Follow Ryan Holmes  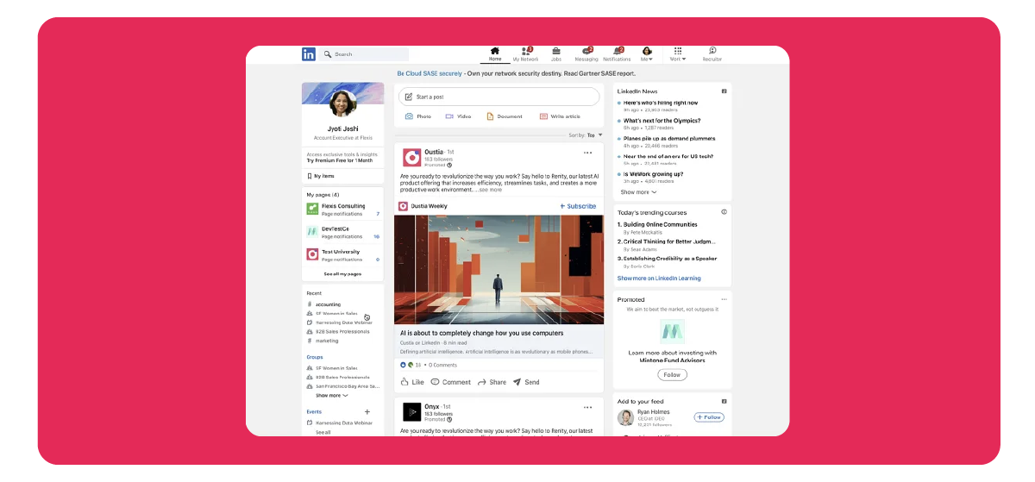(709, 417)
